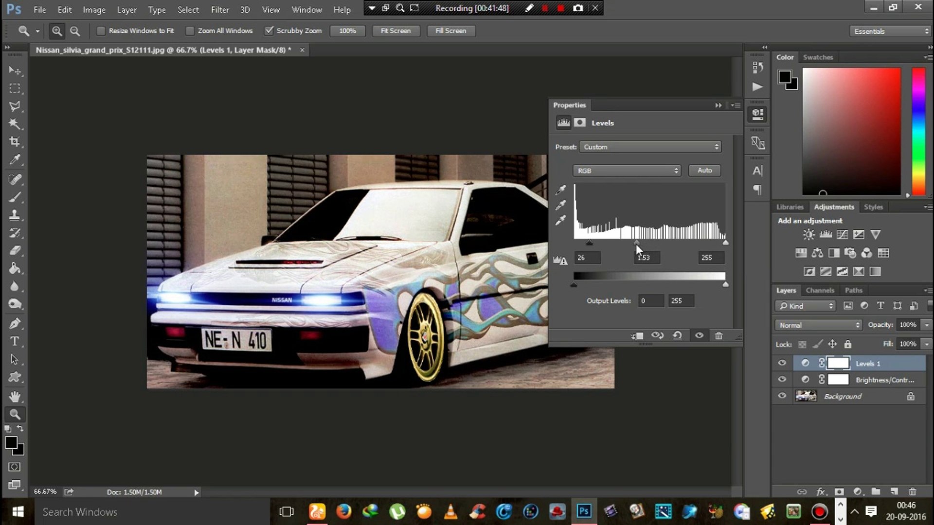Click the Auto levels button
934x525 pixels.
(x=704, y=170)
